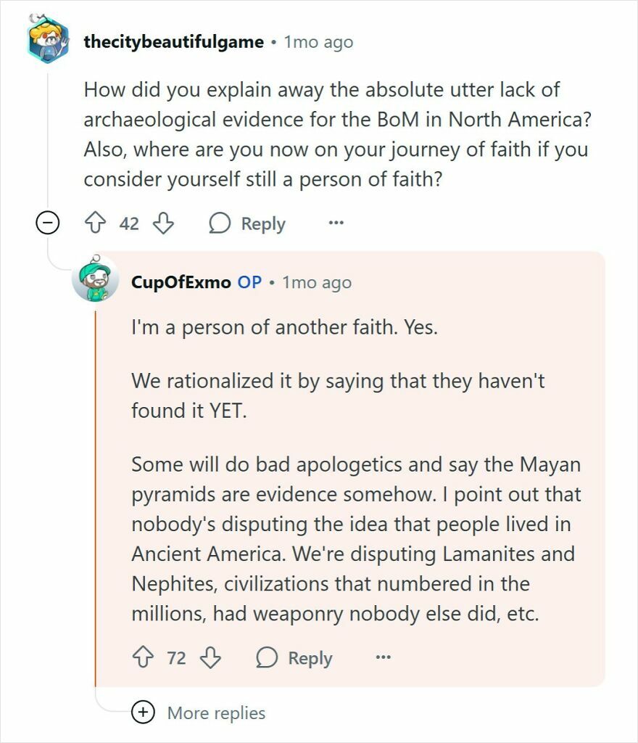Click the plus icon beside More replies
This screenshot has width=638, height=743.
click(x=144, y=713)
